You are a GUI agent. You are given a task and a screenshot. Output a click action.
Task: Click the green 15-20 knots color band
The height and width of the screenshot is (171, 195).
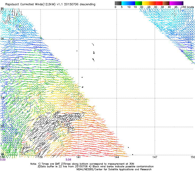pyautogui.click(x=139, y=3)
